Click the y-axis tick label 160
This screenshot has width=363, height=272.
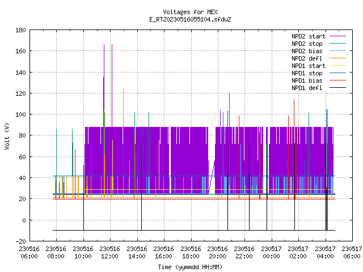20,51
